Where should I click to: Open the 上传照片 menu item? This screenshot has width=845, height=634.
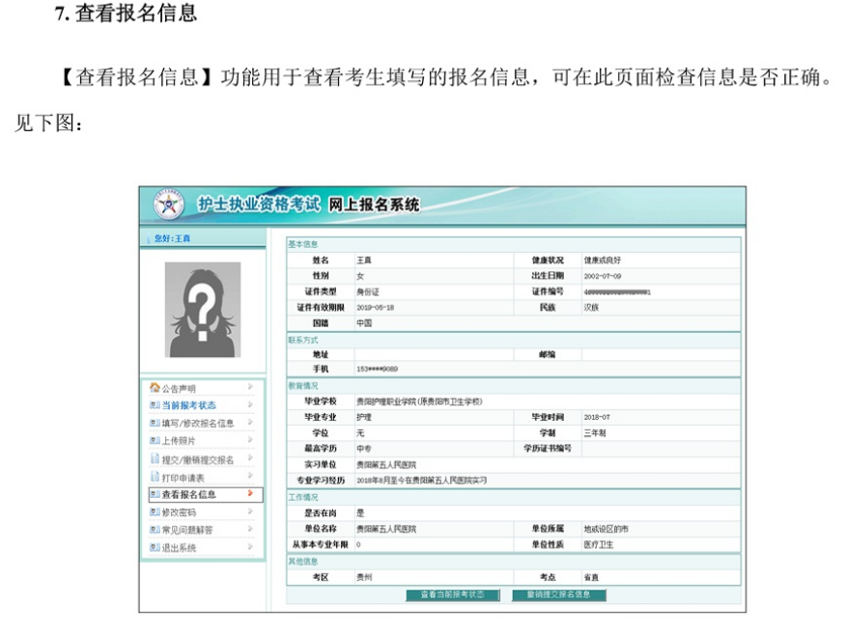tap(179, 441)
